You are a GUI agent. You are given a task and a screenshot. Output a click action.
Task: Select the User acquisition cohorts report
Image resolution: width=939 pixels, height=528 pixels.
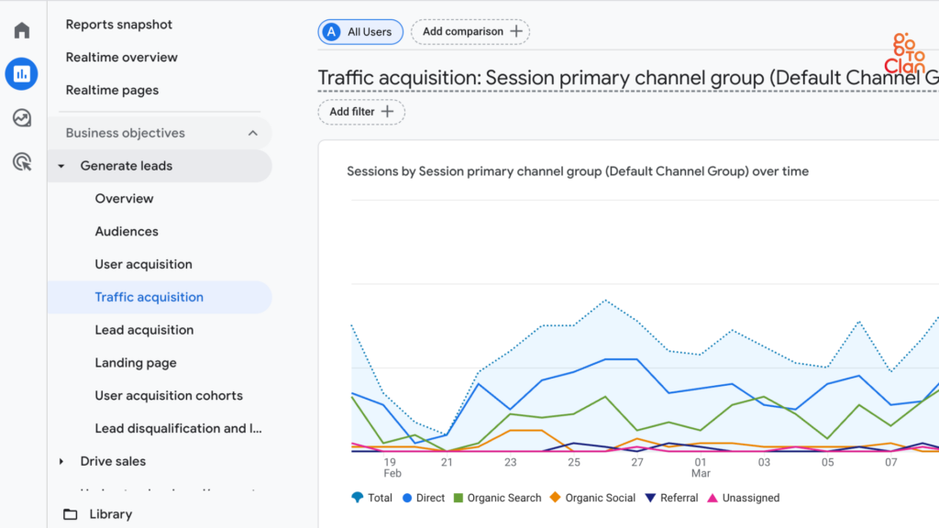pos(169,395)
